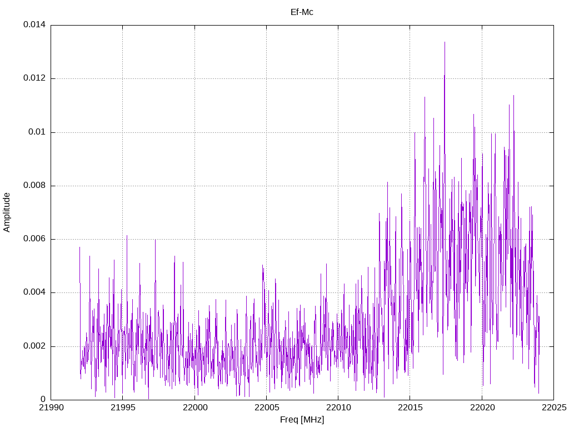Click the x-axis value 21990

click(x=51, y=408)
